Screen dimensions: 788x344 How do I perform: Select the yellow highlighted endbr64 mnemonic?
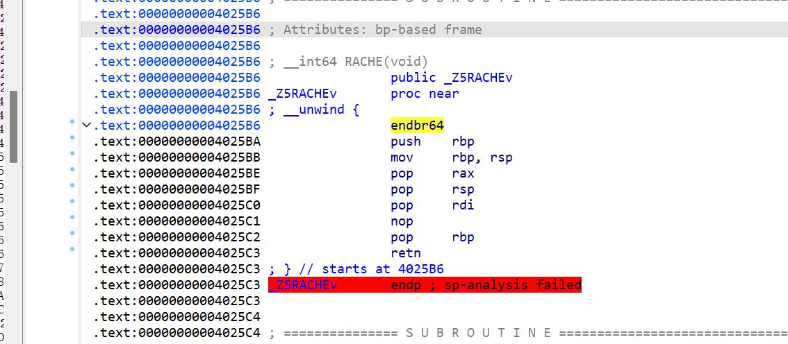pos(417,126)
